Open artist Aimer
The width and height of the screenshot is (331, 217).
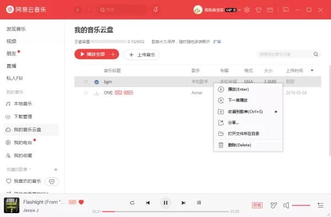tap(197, 93)
